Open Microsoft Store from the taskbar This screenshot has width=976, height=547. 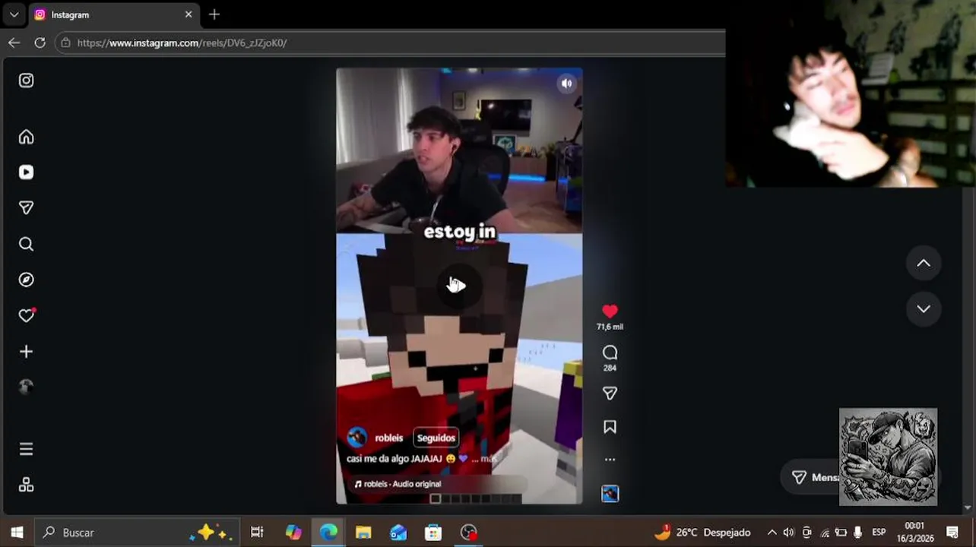(433, 533)
